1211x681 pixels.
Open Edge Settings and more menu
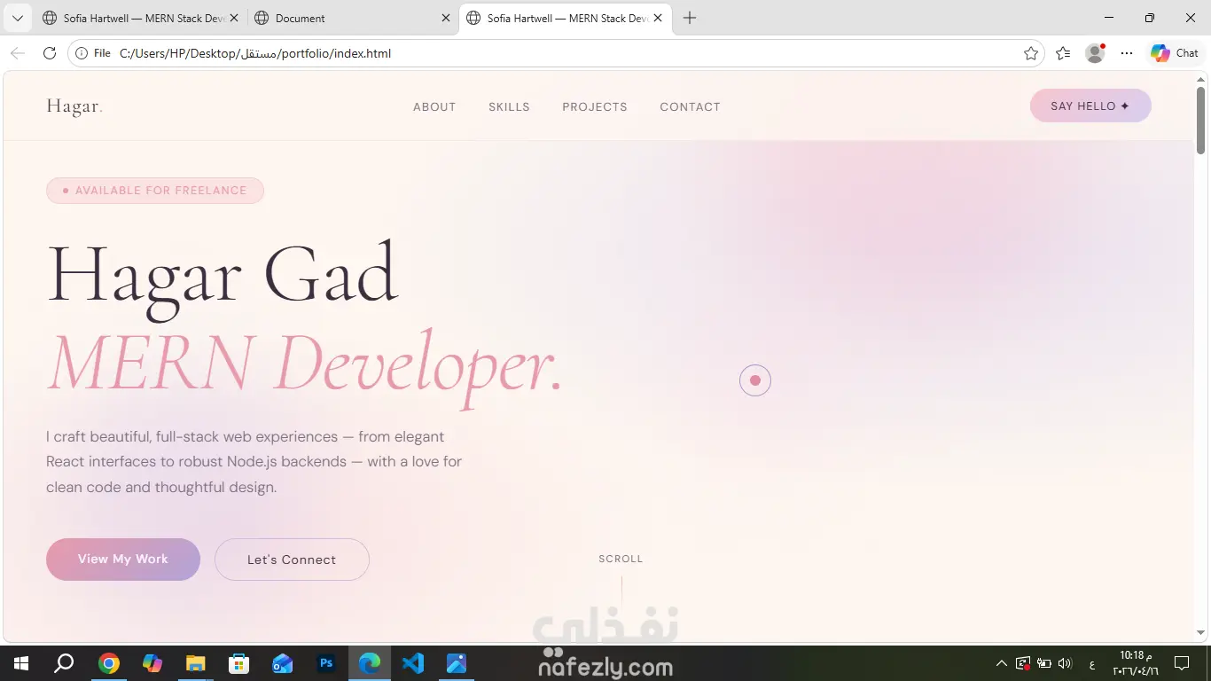pos(1127,53)
